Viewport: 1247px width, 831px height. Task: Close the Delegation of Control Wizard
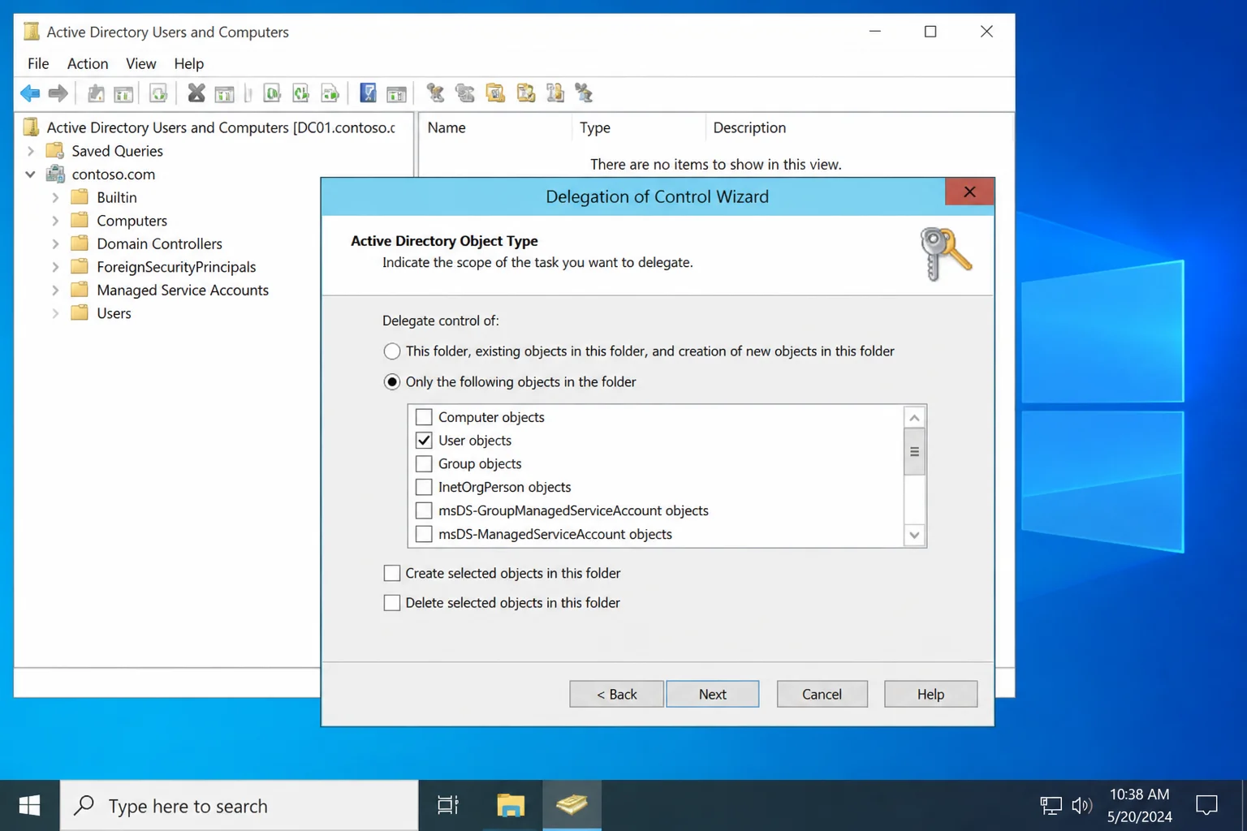click(969, 192)
